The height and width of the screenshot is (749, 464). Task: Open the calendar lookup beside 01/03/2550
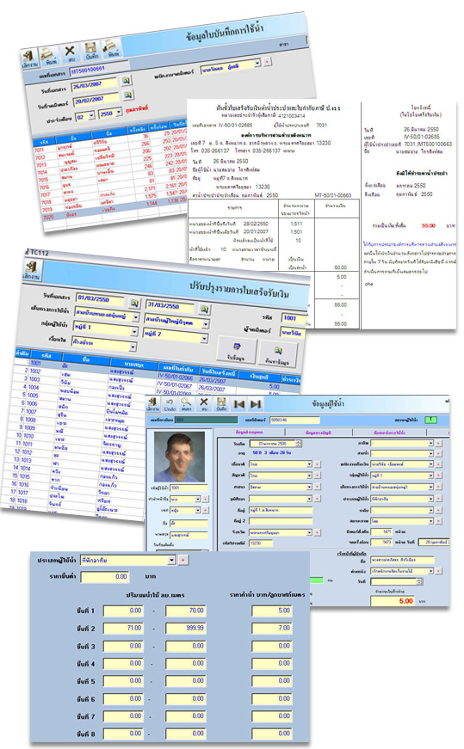click(x=134, y=303)
